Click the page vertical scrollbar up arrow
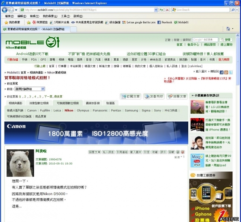This screenshot has height=222, width=241. [x=238, y=35]
